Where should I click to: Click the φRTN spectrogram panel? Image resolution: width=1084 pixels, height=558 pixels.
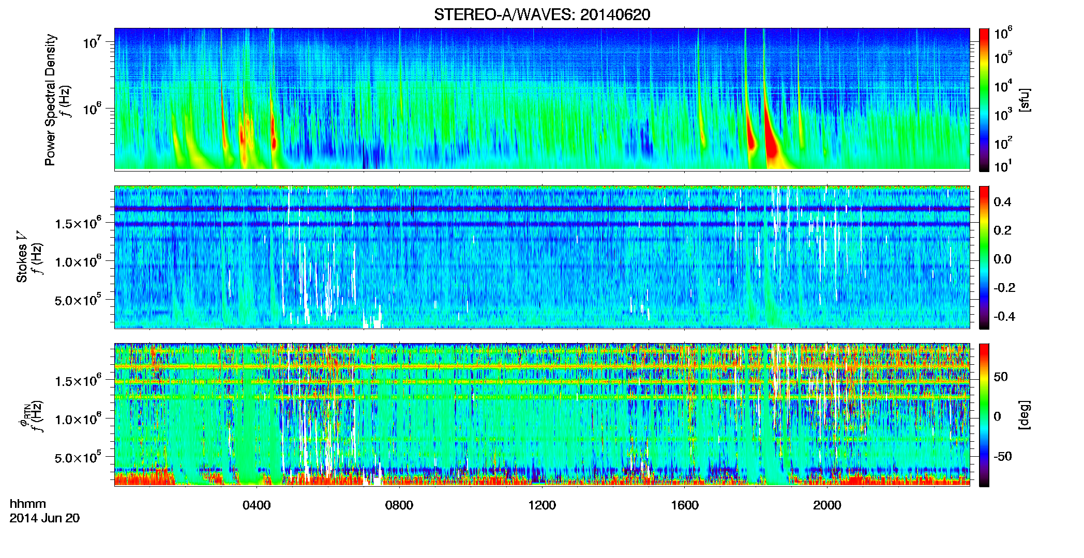542,415
